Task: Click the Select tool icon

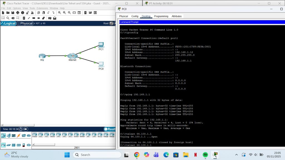Action: [3, 18]
